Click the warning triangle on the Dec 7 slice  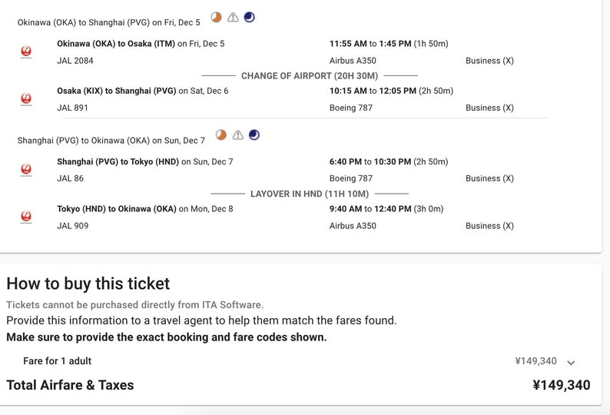[238, 135]
